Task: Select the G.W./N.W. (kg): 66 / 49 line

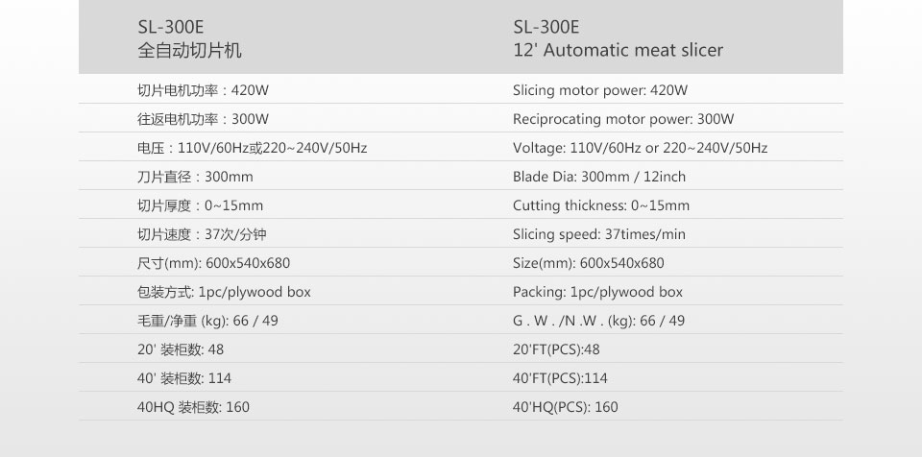Action: click(x=598, y=321)
